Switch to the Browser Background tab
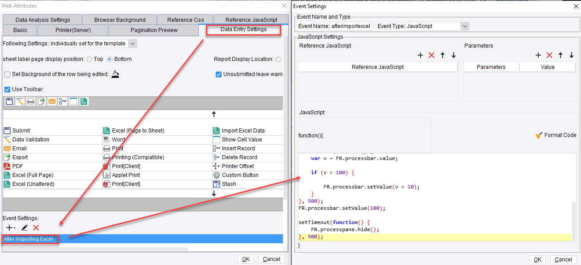 pyautogui.click(x=119, y=20)
